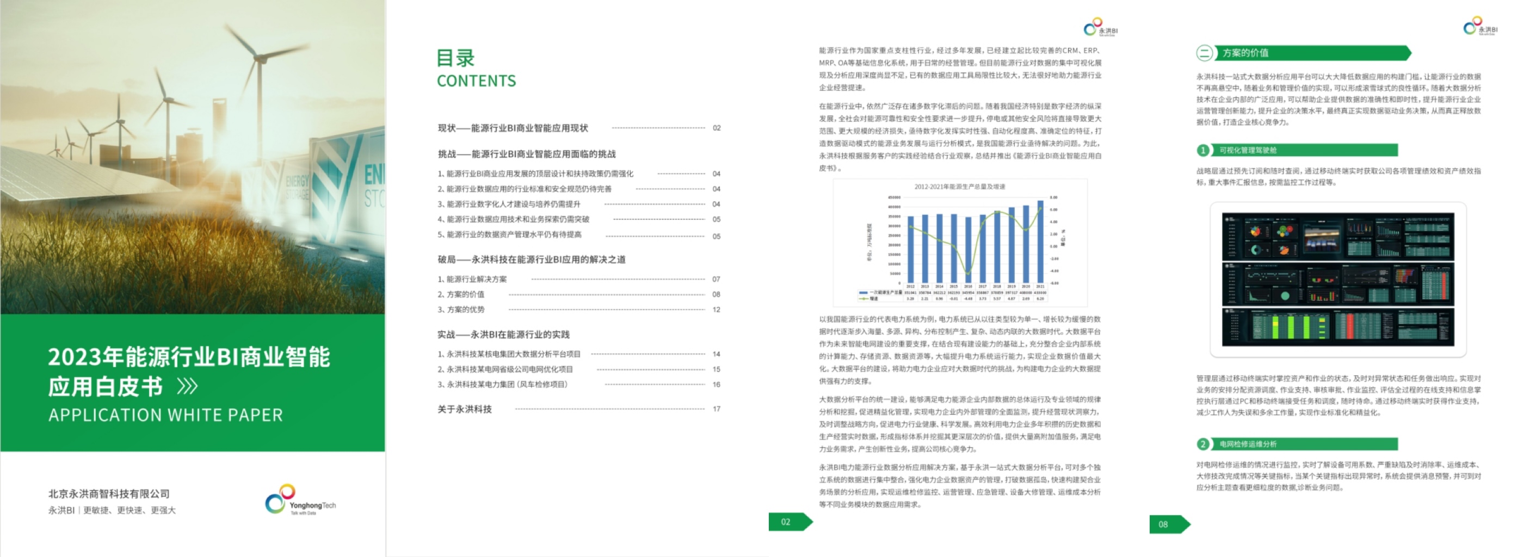The height and width of the screenshot is (557, 1530).
Task: Click the paragraph beginning 能源行业作为国家重点支柱性行业
Action: pos(960,69)
